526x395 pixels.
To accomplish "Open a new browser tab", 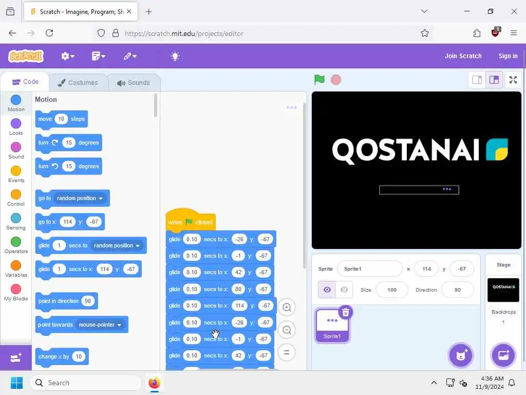I will (x=148, y=12).
